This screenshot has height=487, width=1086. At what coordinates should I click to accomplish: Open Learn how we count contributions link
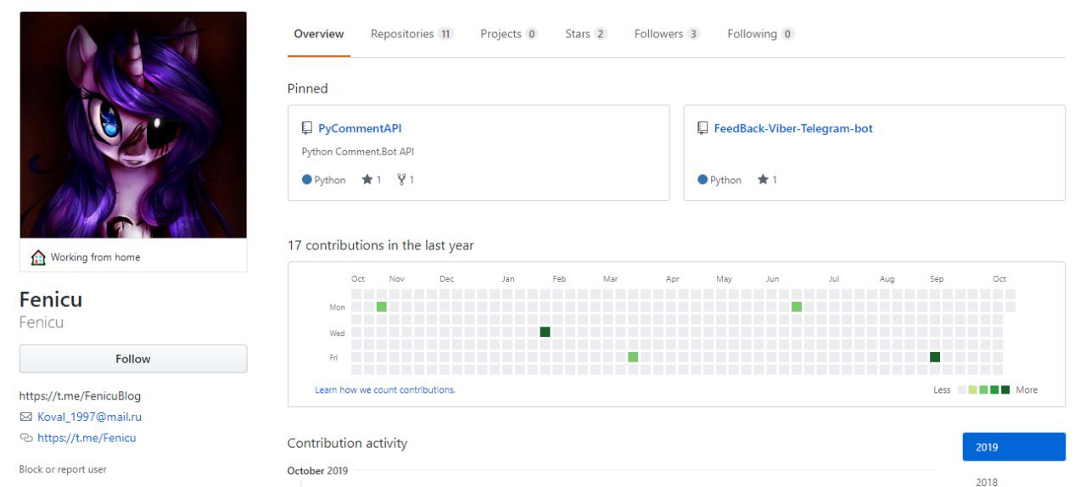click(385, 389)
